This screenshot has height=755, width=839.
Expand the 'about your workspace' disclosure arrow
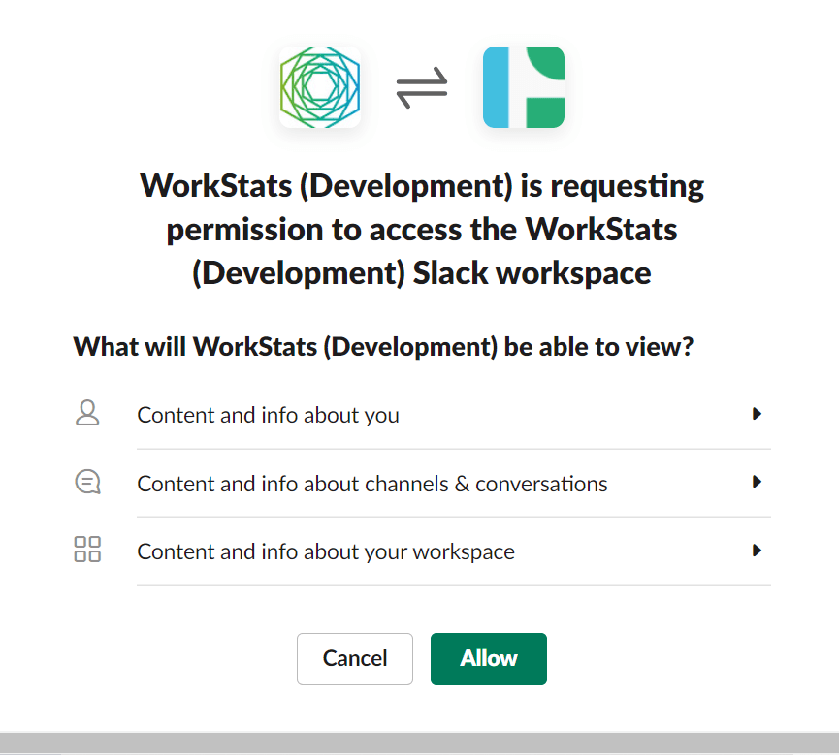[x=757, y=551]
